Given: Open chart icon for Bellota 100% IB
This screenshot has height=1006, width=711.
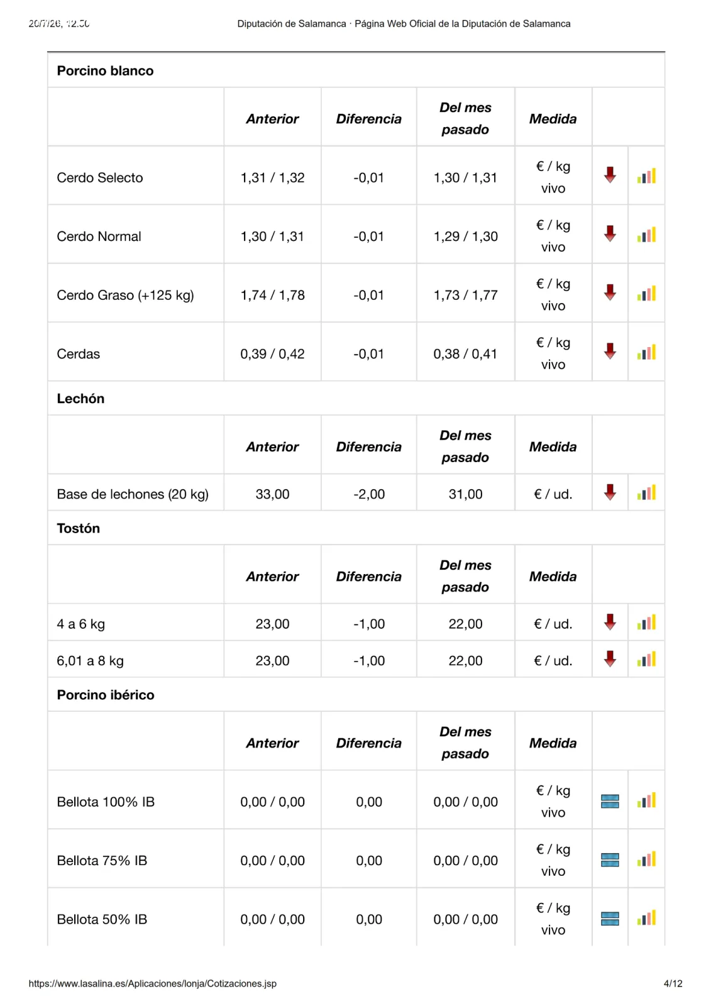Looking at the screenshot, I should [x=646, y=800].
